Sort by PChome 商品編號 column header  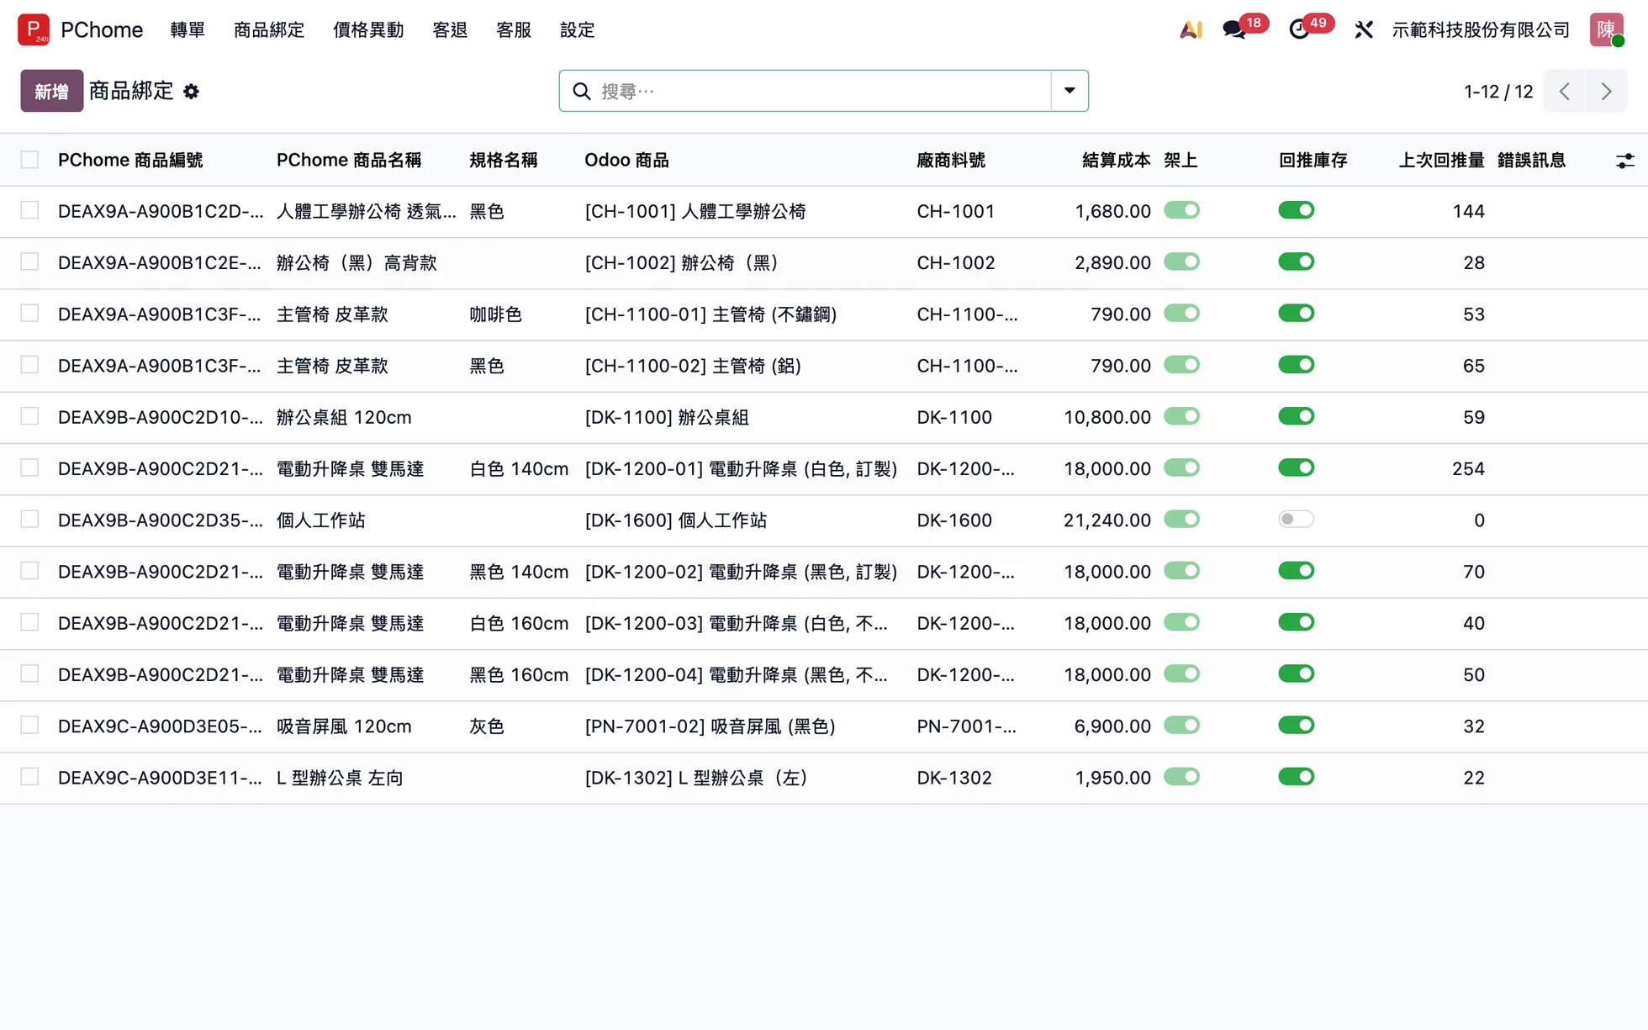click(x=130, y=161)
